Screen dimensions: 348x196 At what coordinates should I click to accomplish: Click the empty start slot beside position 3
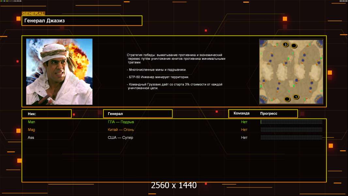(x=294, y=45)
